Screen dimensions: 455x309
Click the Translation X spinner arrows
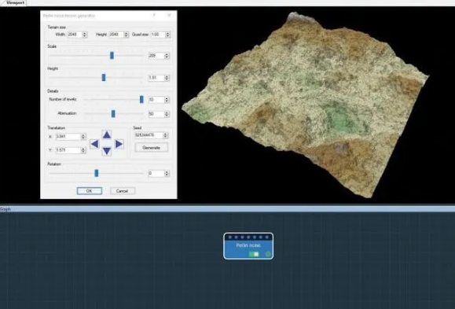point(83,136)
